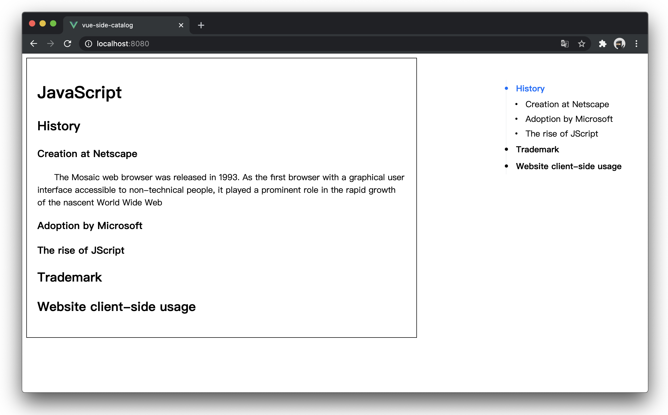
Task: Click the browser back arrow
Action: [33, 44]
